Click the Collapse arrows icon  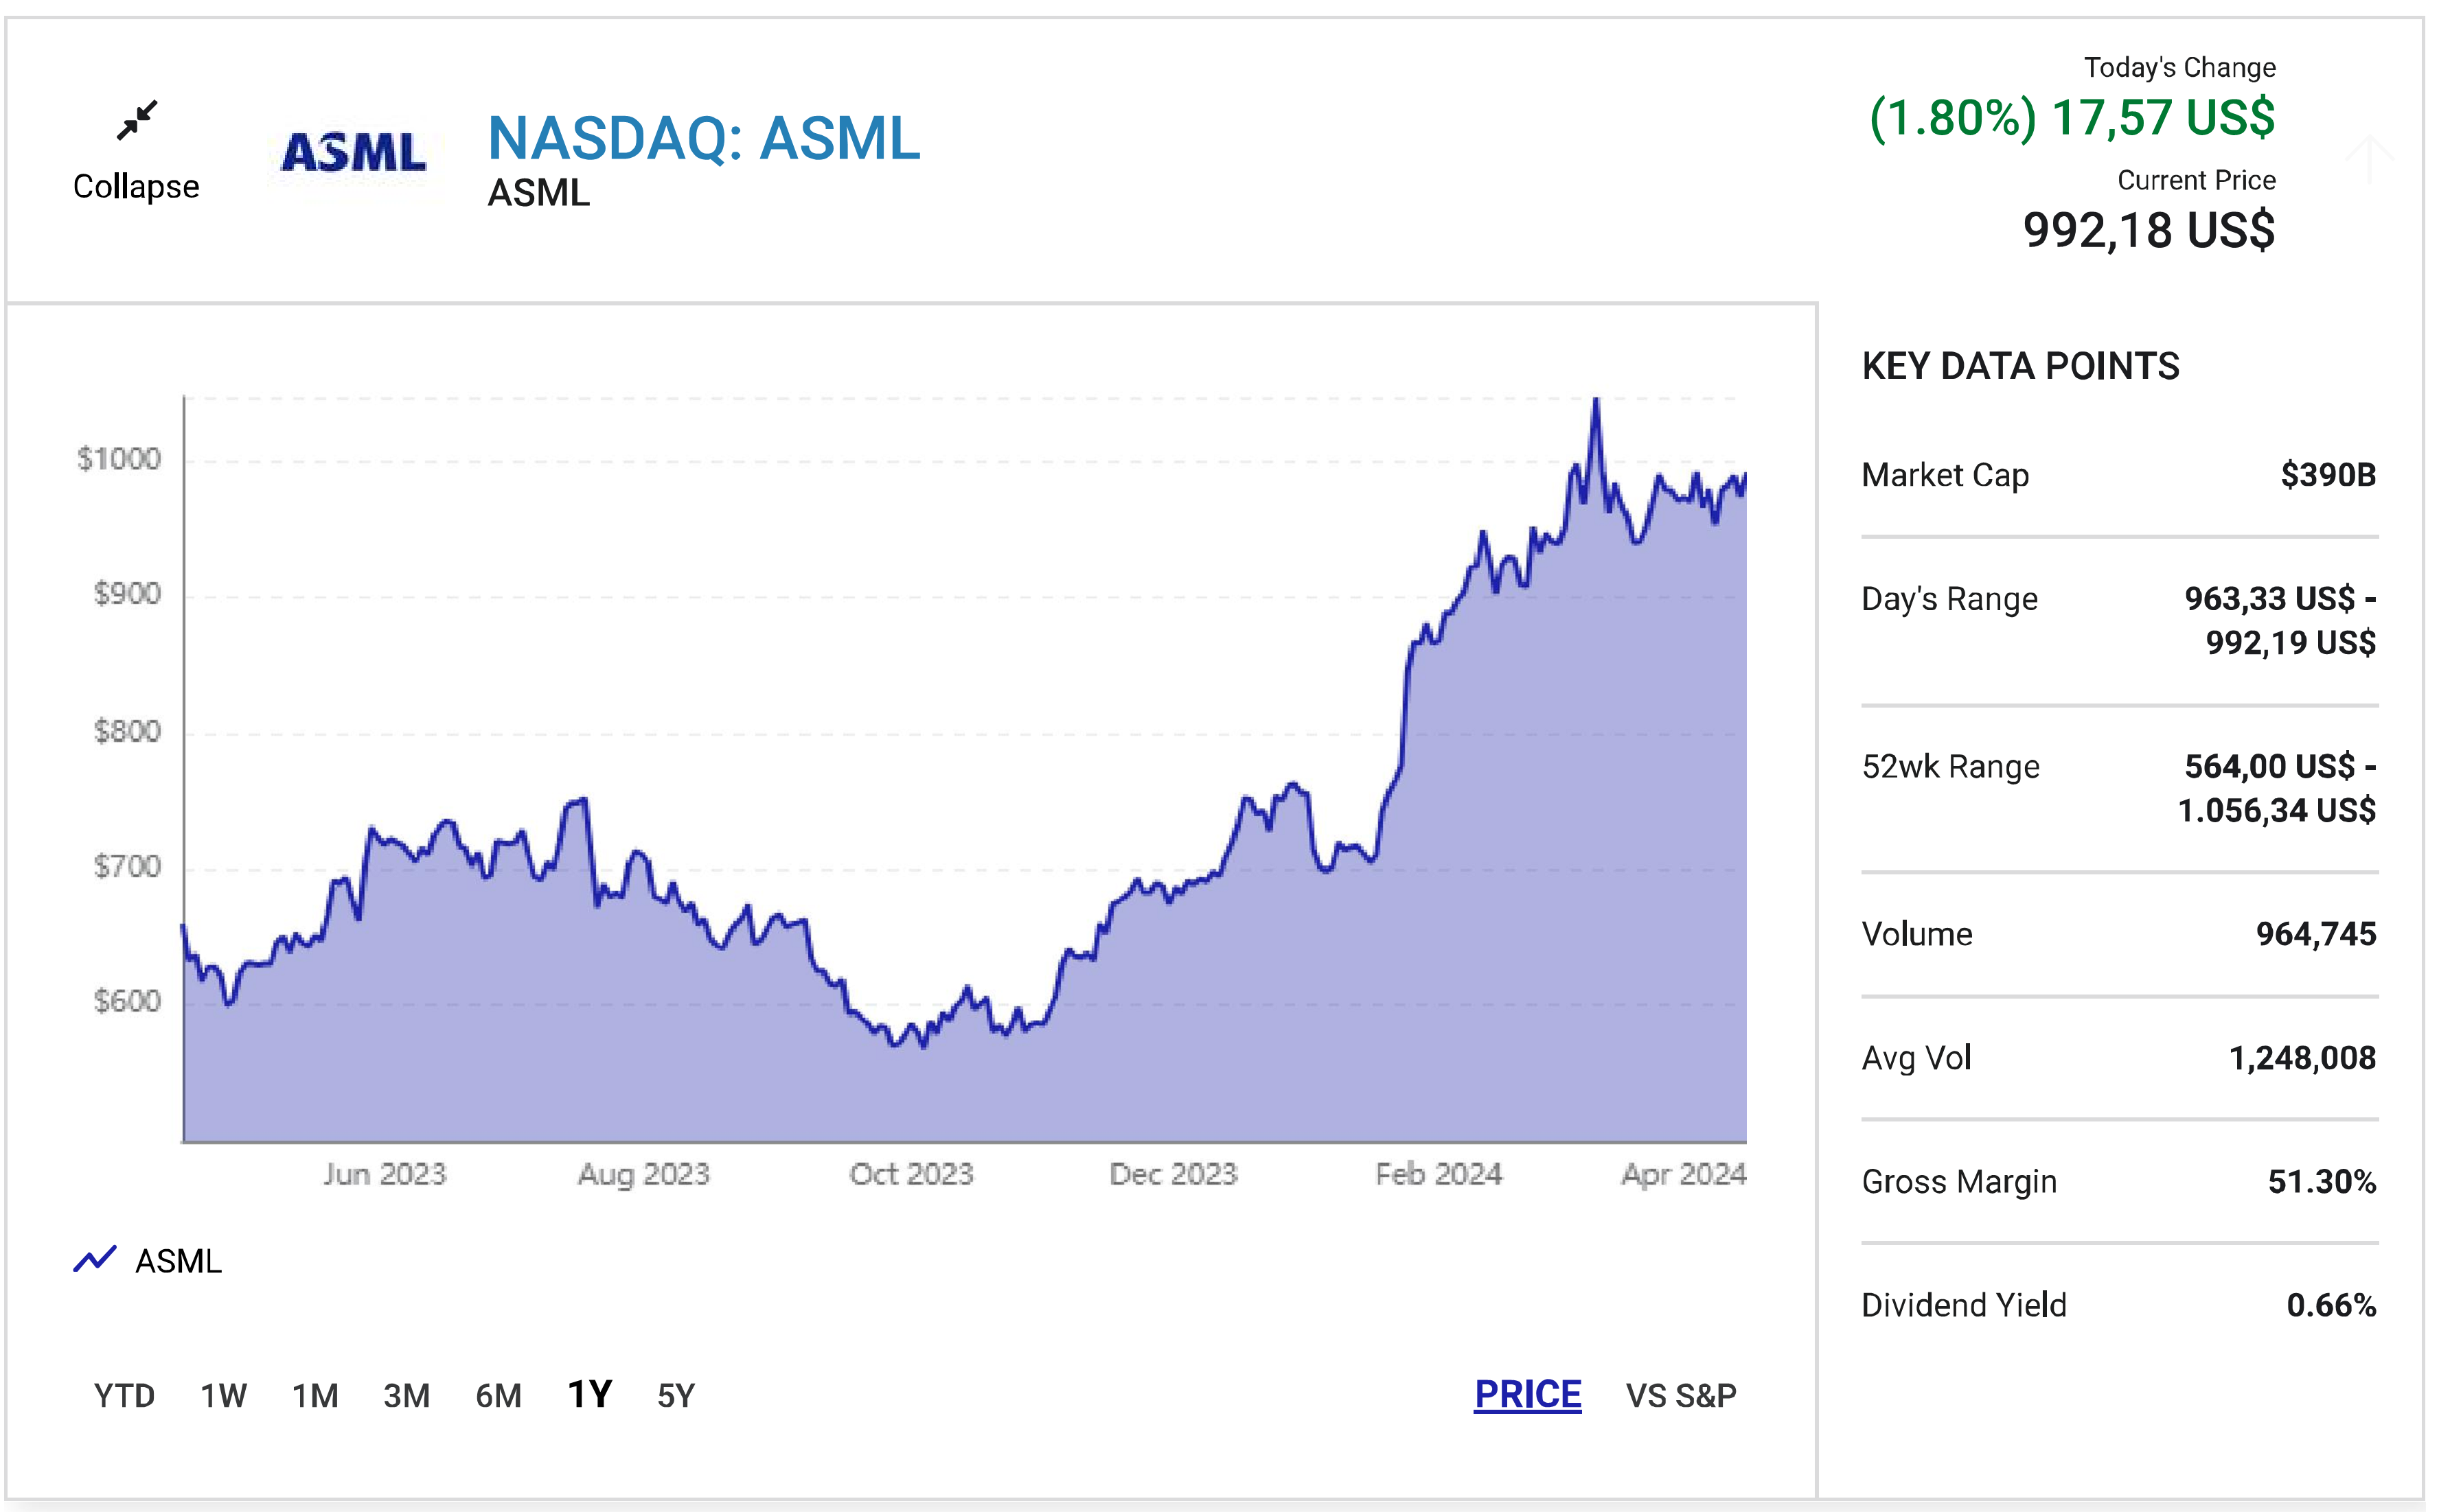136,120
